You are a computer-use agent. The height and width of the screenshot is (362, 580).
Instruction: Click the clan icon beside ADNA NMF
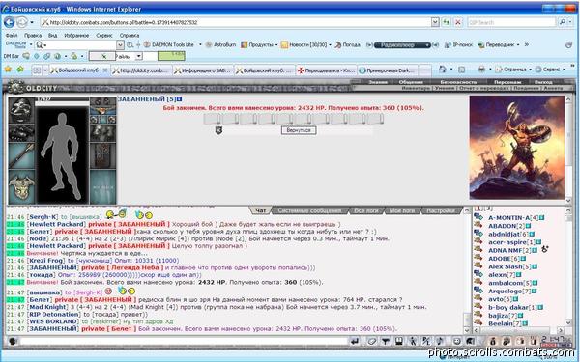point(544,249)
